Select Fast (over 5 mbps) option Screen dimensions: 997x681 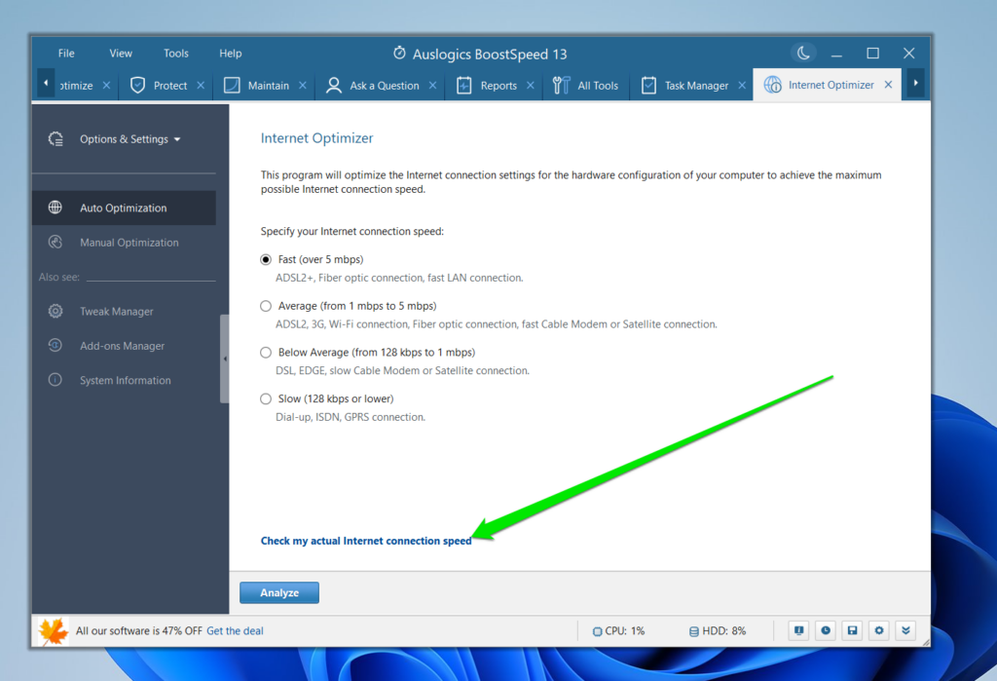pyautogui.click(x=266, y=260)
